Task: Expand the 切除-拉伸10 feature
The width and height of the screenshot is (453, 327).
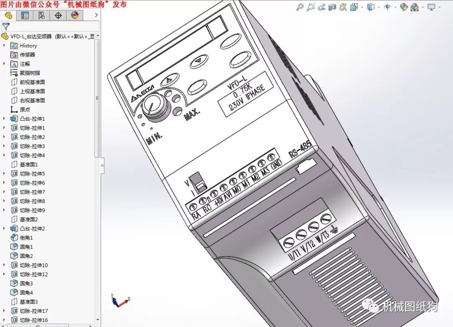Action: pos(4,265)
